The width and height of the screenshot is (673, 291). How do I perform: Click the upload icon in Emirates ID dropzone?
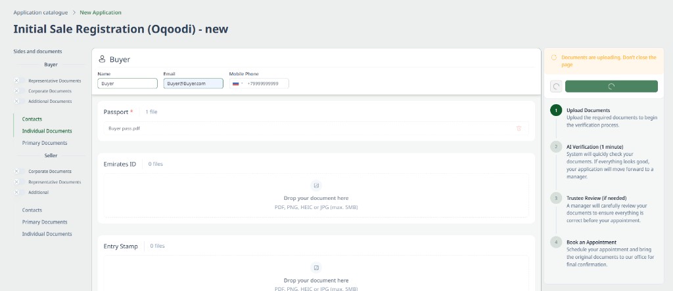point(316,185)
